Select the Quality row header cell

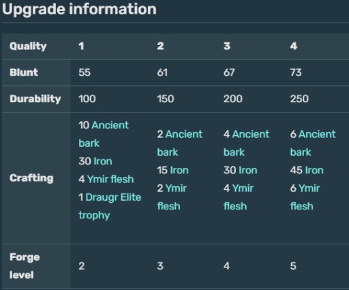(36, 46)
